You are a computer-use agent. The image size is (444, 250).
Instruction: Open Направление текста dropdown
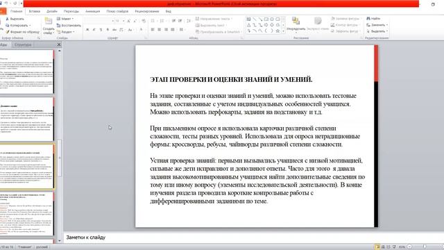(214, 19)
